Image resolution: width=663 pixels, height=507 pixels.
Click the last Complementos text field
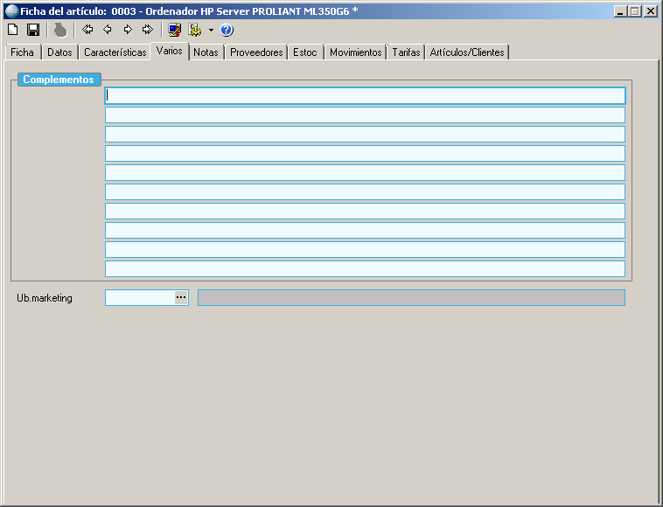[x=365, y=269]
